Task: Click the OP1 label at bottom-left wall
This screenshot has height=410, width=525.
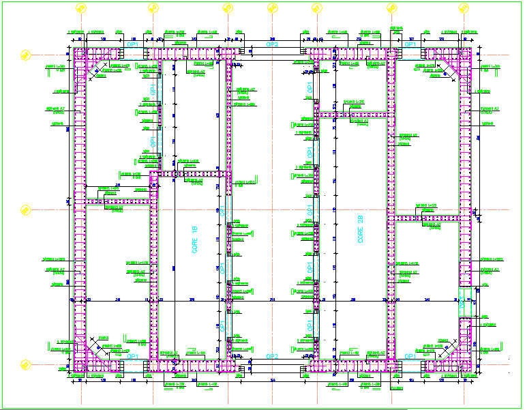Action: click(x=133, y=357)
